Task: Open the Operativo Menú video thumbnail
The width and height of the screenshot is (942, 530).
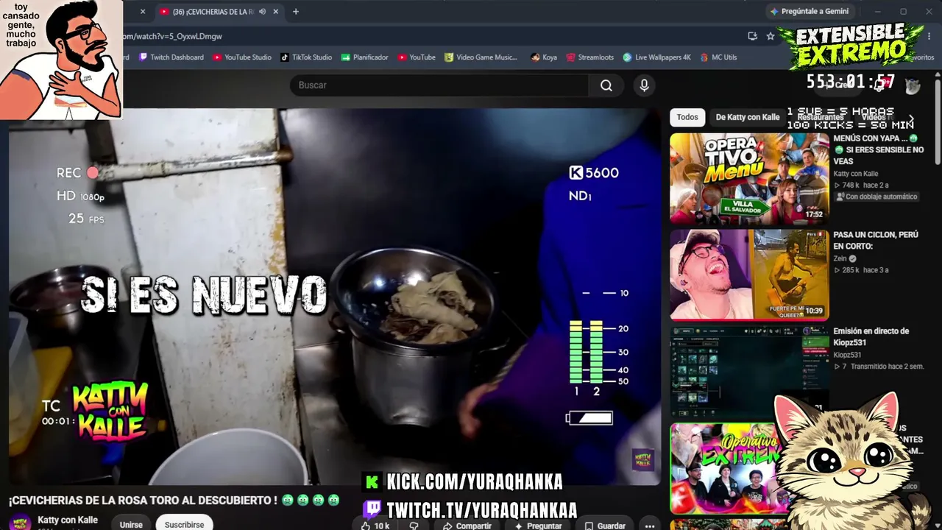Action: (x=749, y=178)
